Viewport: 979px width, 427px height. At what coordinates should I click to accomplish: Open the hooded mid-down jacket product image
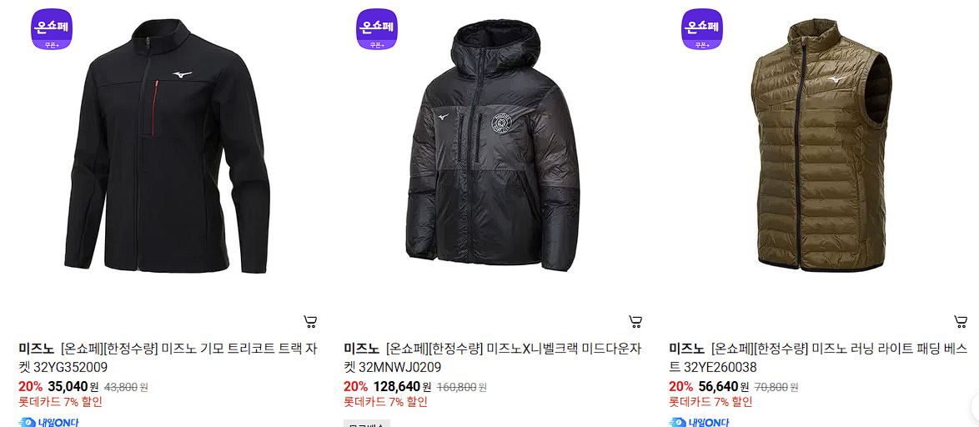pyautogui.click(x=493, y=145)
